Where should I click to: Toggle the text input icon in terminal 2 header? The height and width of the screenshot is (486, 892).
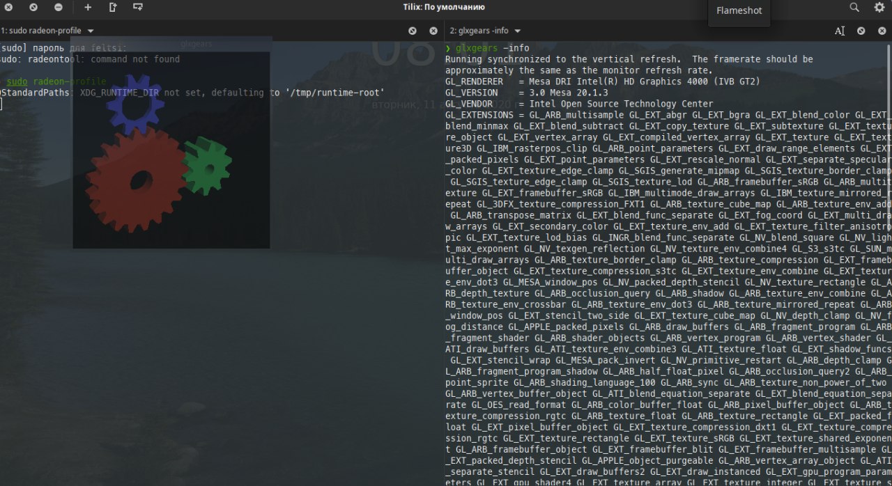click(840, 31)
